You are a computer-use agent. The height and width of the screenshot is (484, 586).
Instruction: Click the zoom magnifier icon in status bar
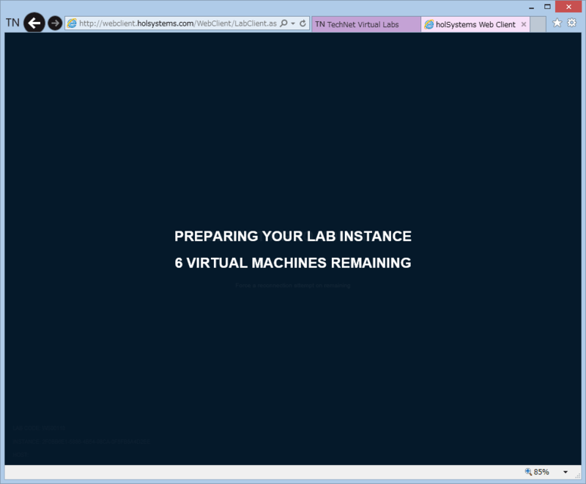pos(528,472)
